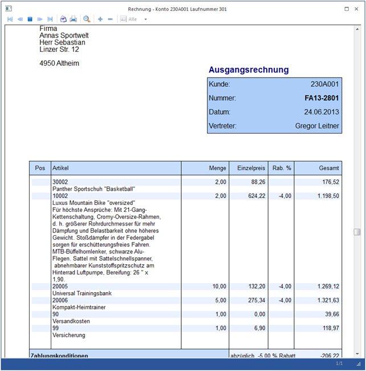This screenshot has width=366, height=371.
Task: Click the blue stop button in toolbar
Action: point(30,19)
